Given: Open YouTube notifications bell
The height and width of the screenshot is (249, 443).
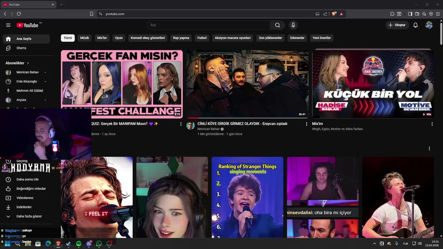Looking at the screenshot, I should pos(416,25).
